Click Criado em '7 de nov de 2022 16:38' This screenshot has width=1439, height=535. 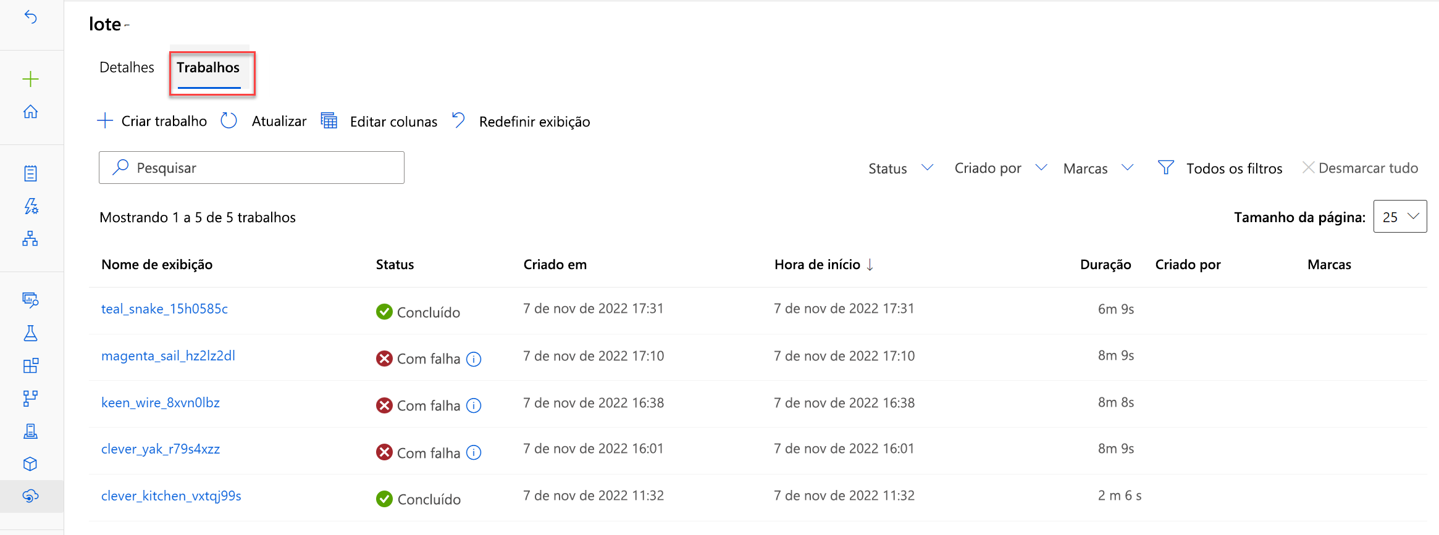594,403
